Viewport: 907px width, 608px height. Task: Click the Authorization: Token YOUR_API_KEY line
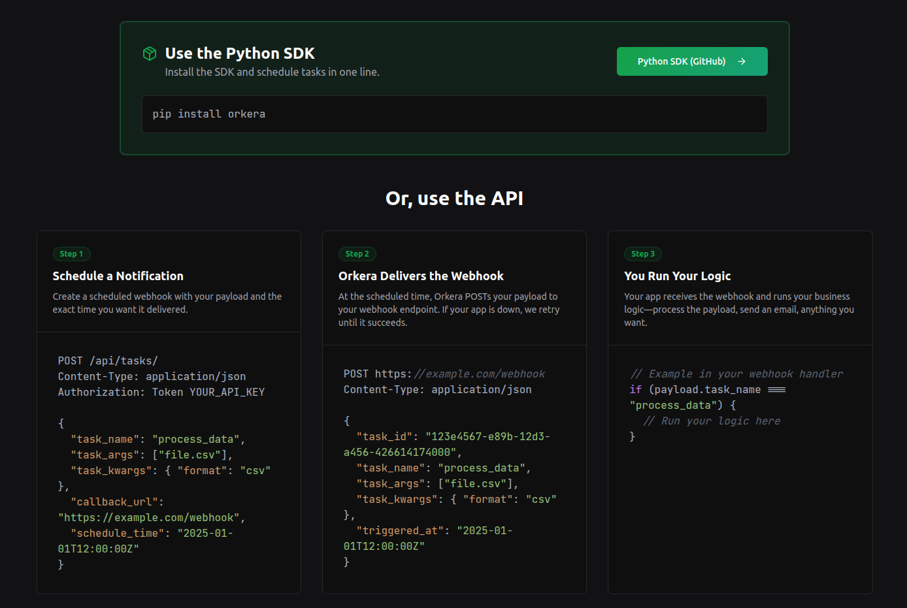point(161,392)
